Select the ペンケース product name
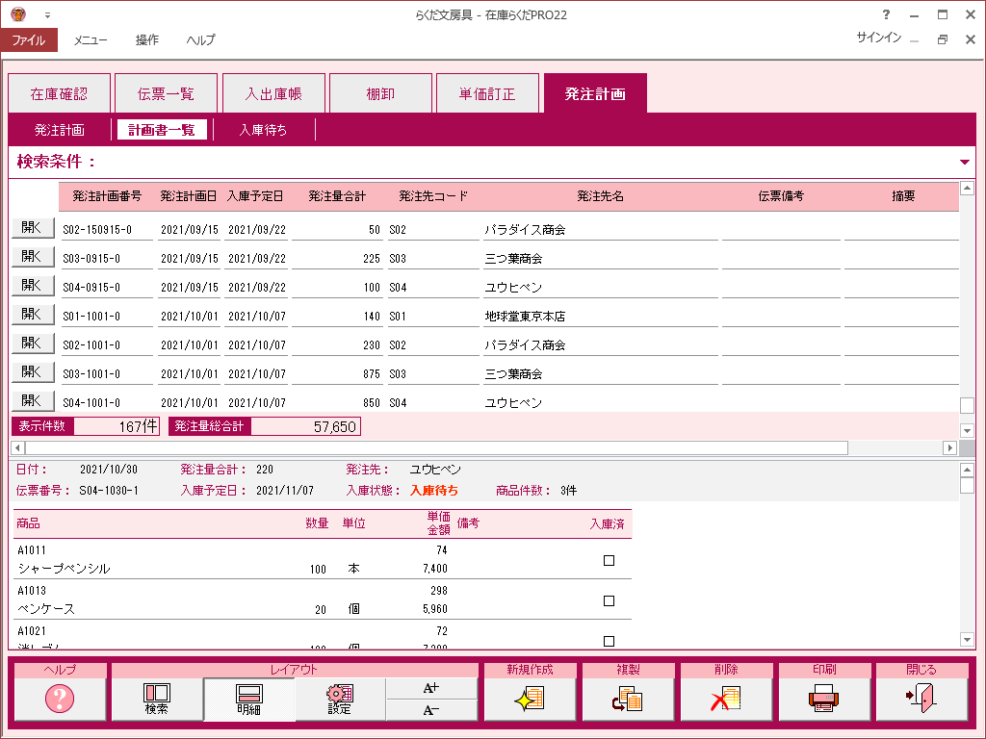The height and width of the screenshot is (739, 986). click(46, 609)
